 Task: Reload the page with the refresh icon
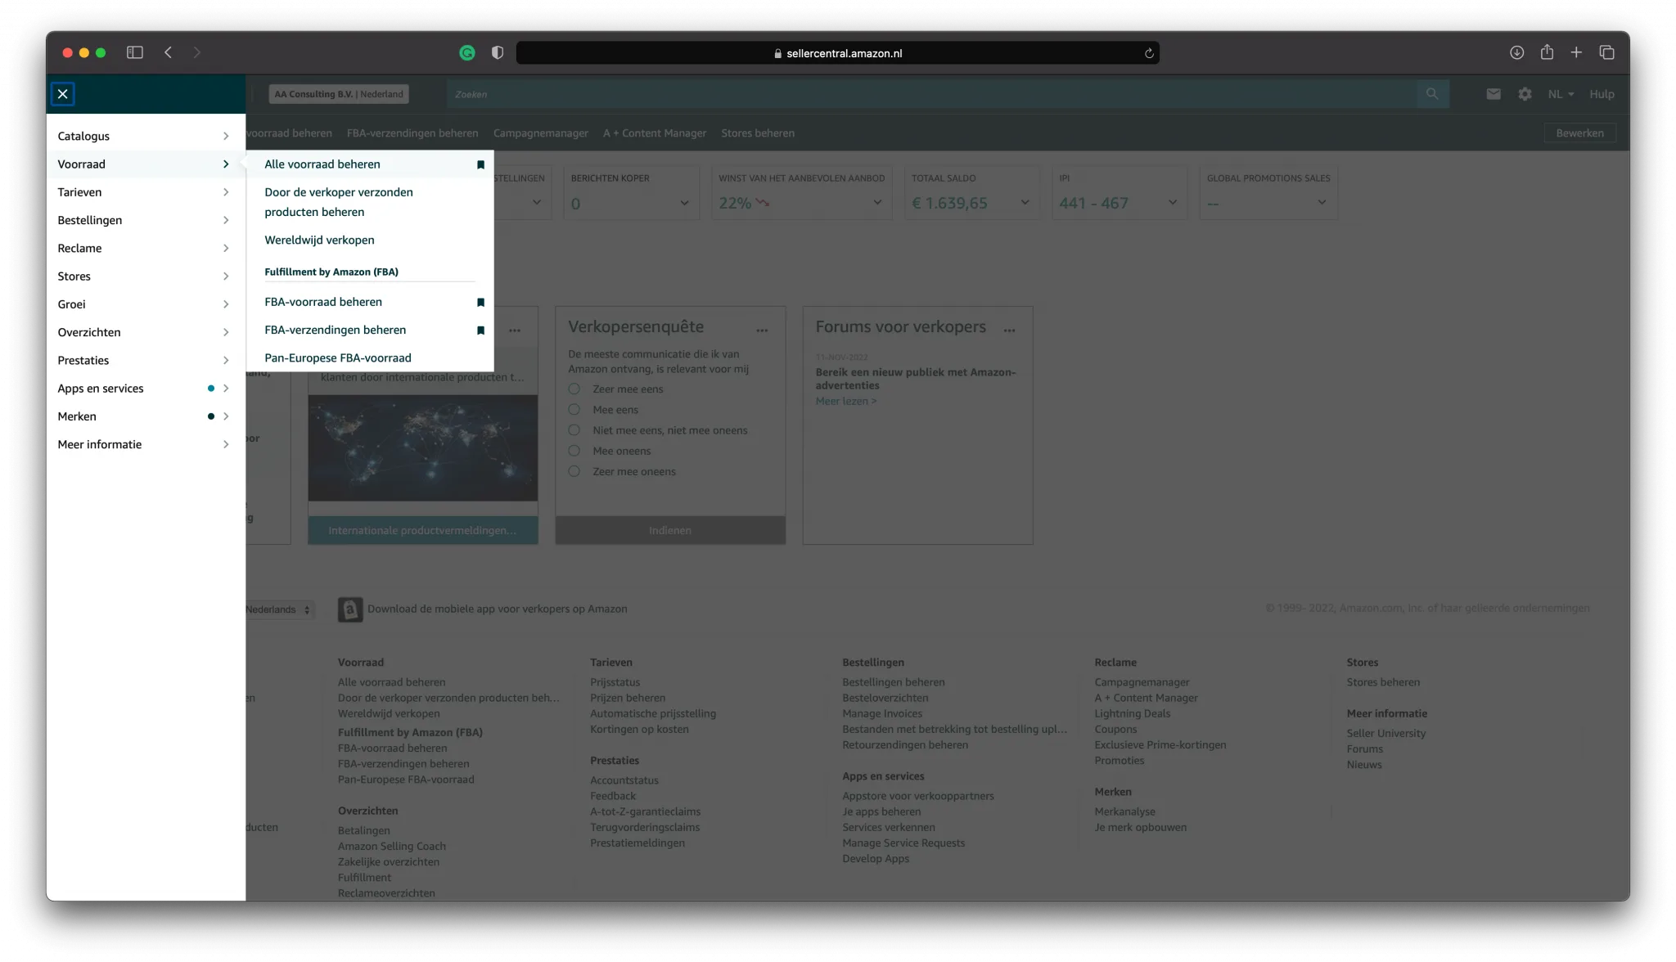[x=1149, y=53]
